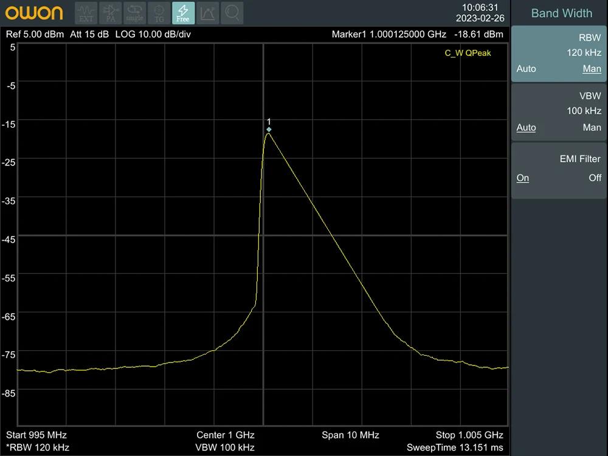Toggle the PA preamplifier icon
Screen dimensions: 608x456
coord(111,13)
